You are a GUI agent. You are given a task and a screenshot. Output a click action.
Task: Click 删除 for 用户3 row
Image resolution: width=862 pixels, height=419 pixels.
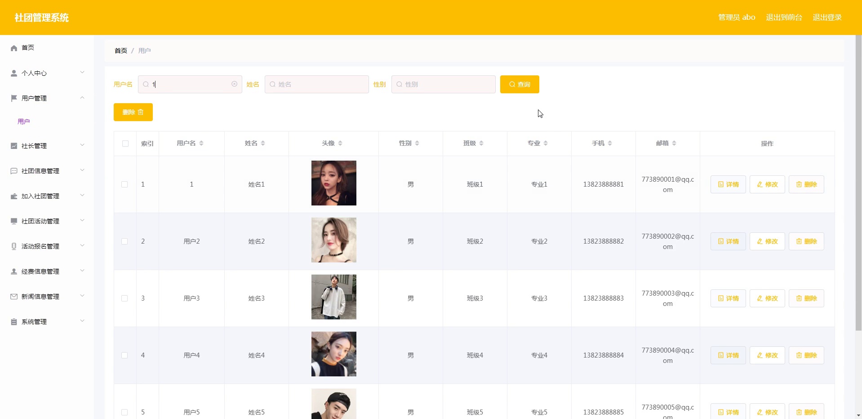806,298
